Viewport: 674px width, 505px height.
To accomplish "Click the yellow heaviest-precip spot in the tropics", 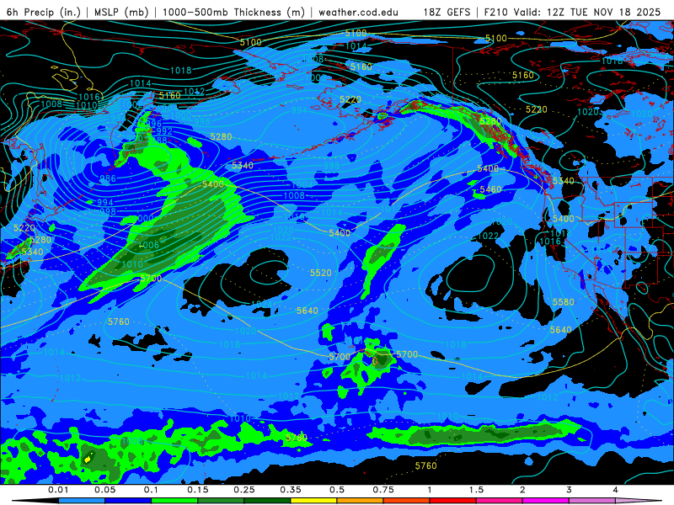I will 88,458.
